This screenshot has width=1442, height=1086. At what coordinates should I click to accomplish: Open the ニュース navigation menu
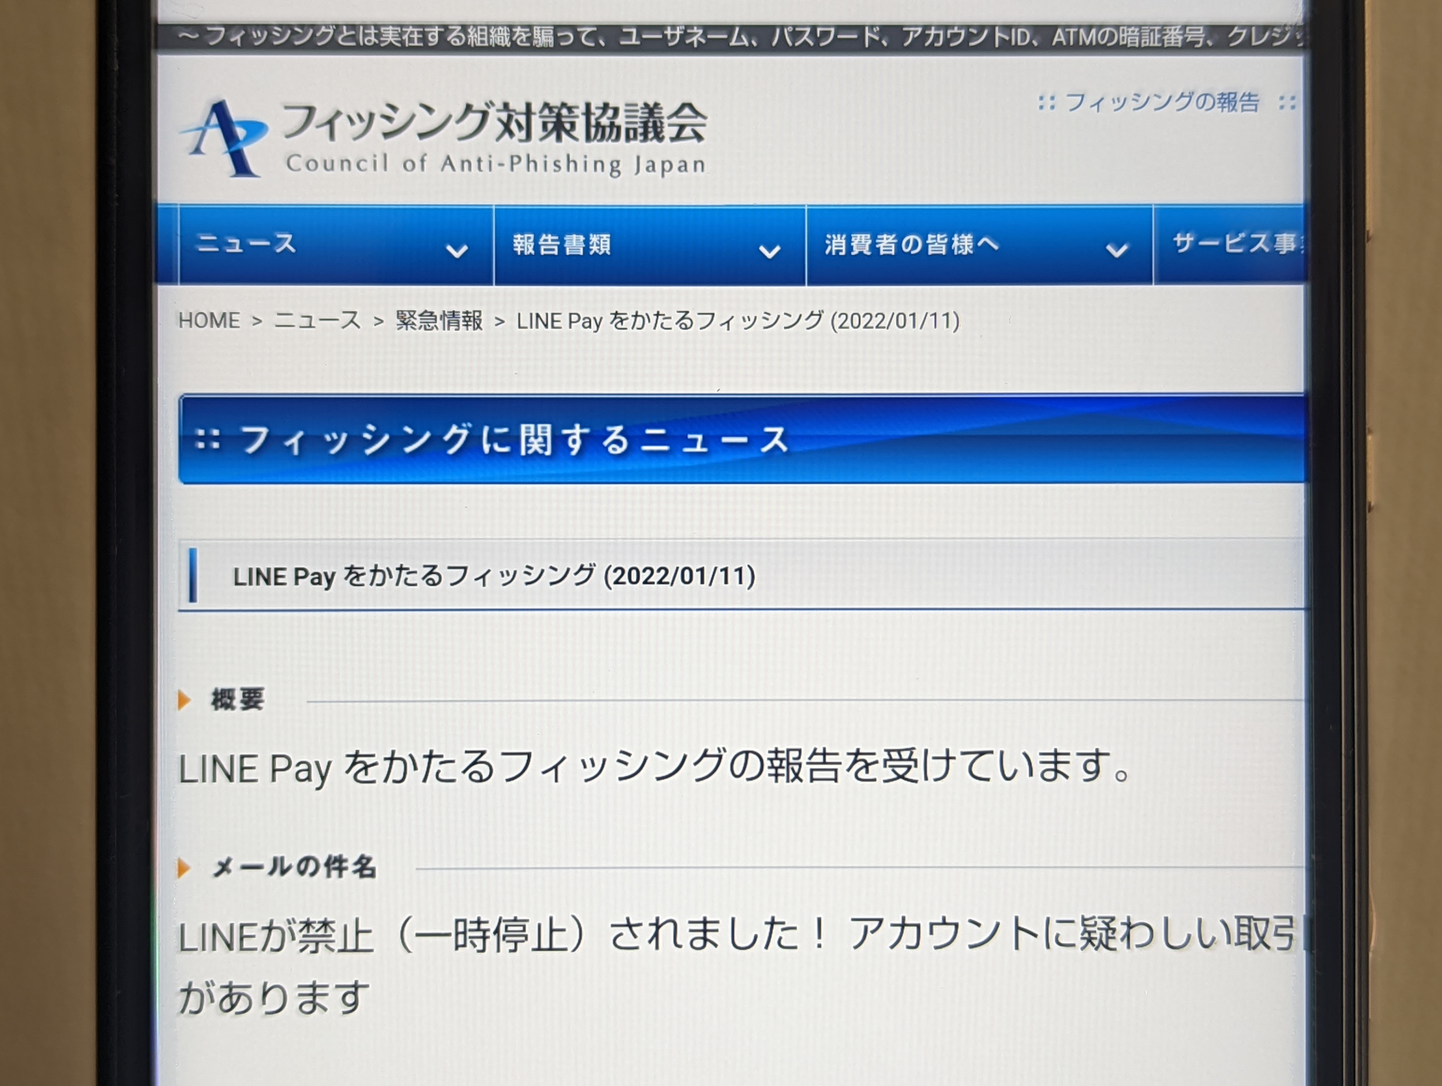246,244
